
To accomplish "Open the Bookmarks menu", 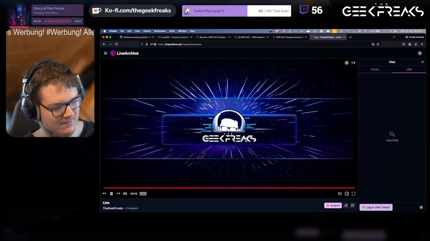I will pos(160,31).
